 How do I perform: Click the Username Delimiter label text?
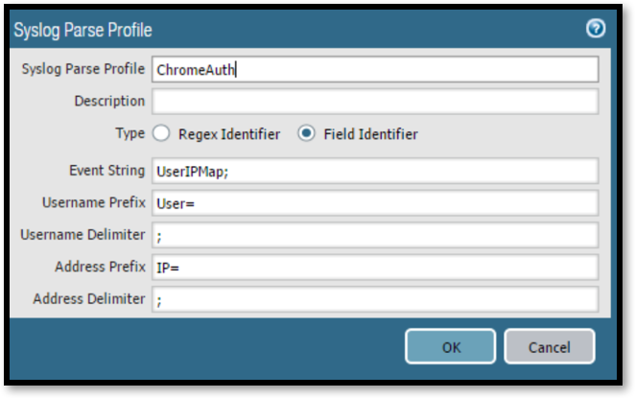(82, 235)
